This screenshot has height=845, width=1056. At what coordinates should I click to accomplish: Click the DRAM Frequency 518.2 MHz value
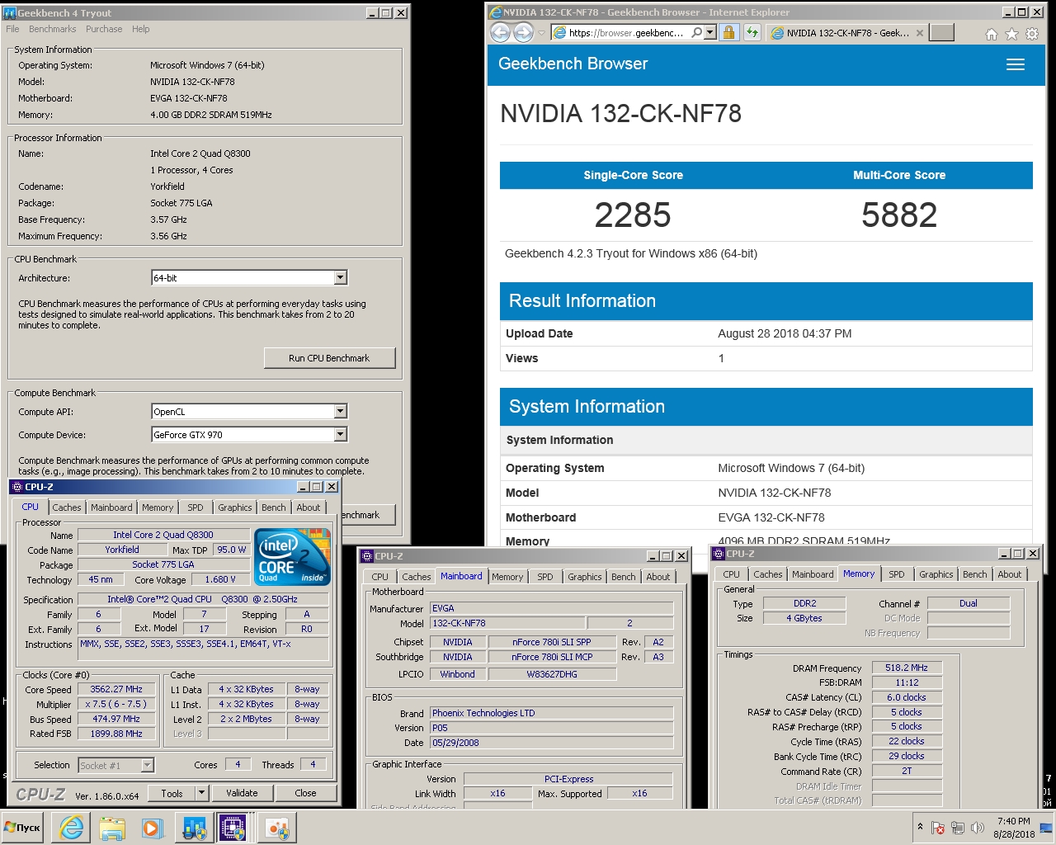click(907, 668)
